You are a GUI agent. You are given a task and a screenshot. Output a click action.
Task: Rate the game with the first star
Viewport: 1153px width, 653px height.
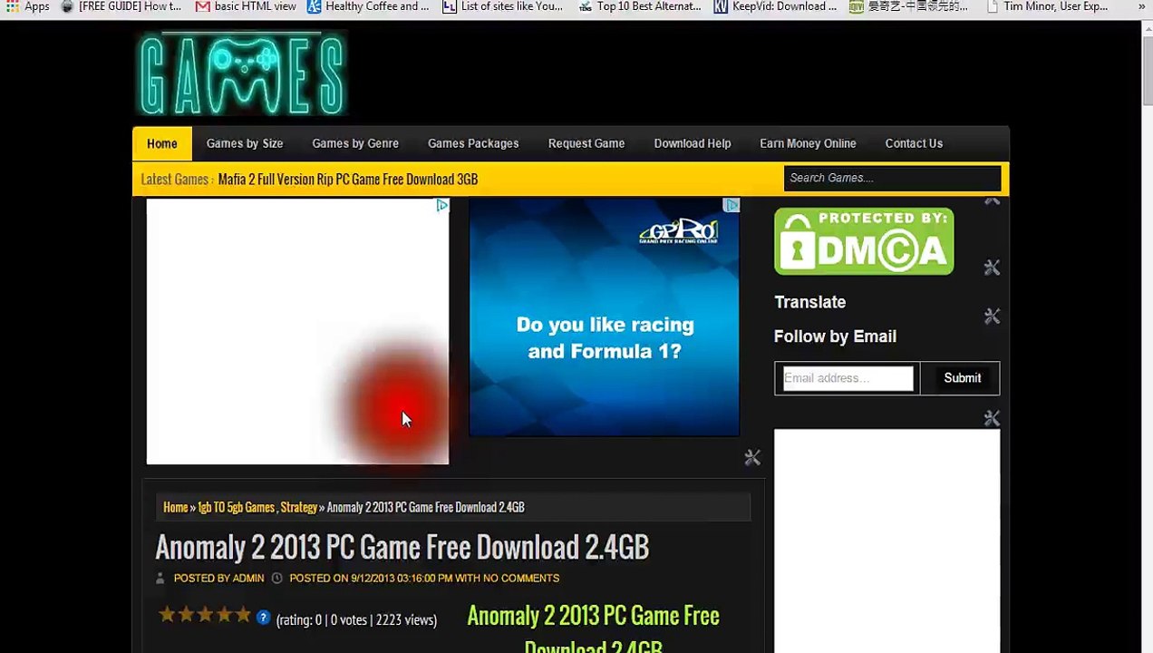(167, 616)
